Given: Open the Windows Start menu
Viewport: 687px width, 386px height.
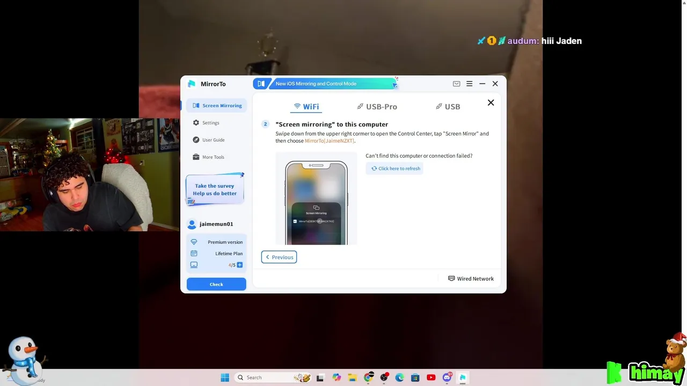Looking at the screenshot, I should (225, 377).
